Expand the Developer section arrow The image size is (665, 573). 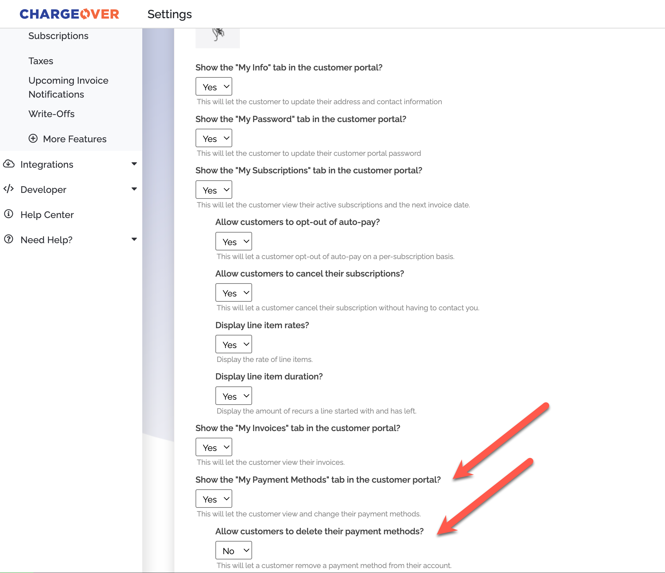(134, 189)
